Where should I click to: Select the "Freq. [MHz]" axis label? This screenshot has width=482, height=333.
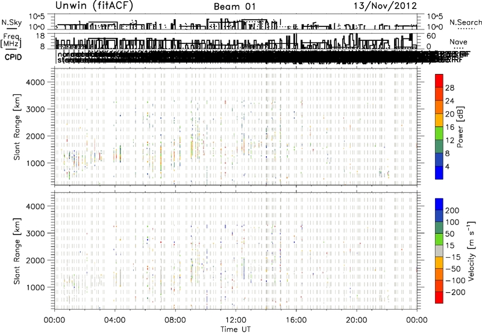(x=11, y=41)
